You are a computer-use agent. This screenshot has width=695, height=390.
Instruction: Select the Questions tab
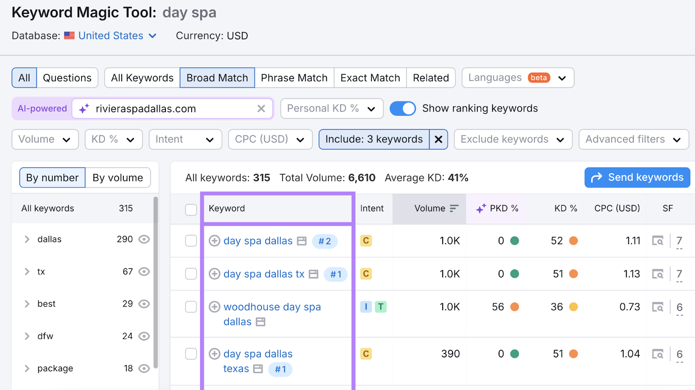tap(67, 78)
